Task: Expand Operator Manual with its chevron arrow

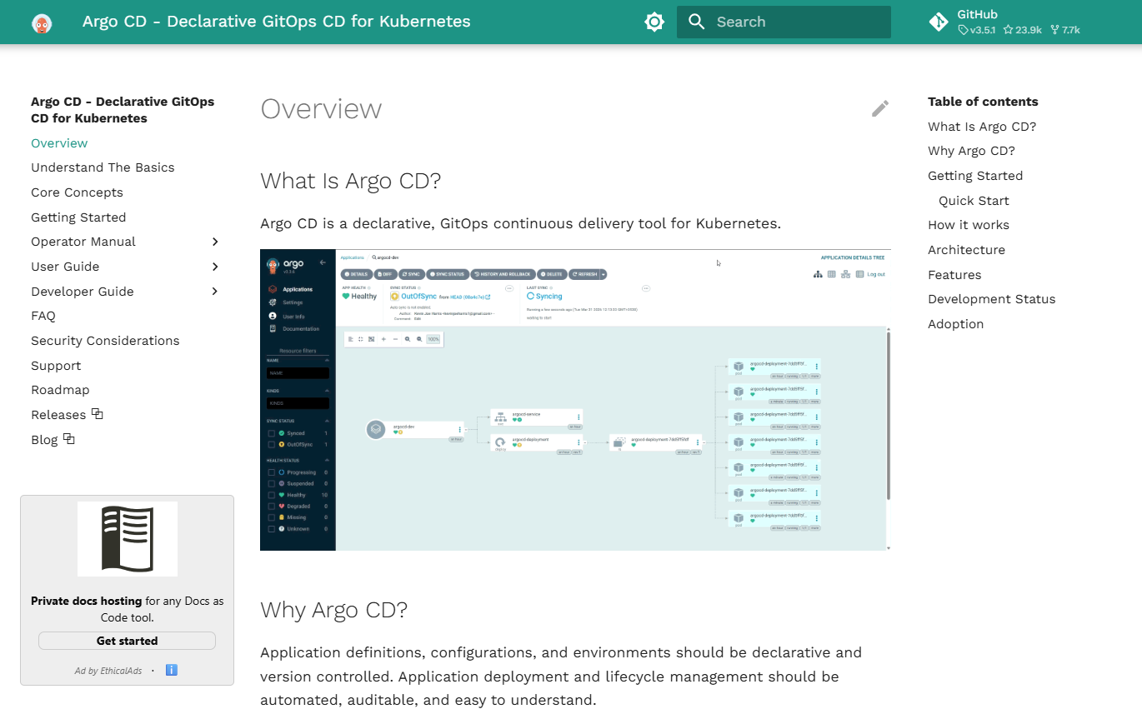Action: click(x=215, y=242)
